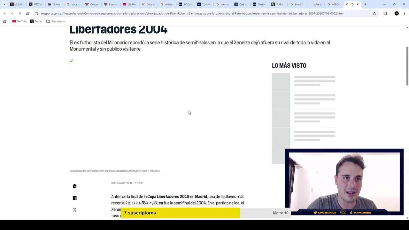Open the Chrome profile avatar
The width and height of the screenshot is (409, 230).
pyautogui.click(x=397, y=13)
